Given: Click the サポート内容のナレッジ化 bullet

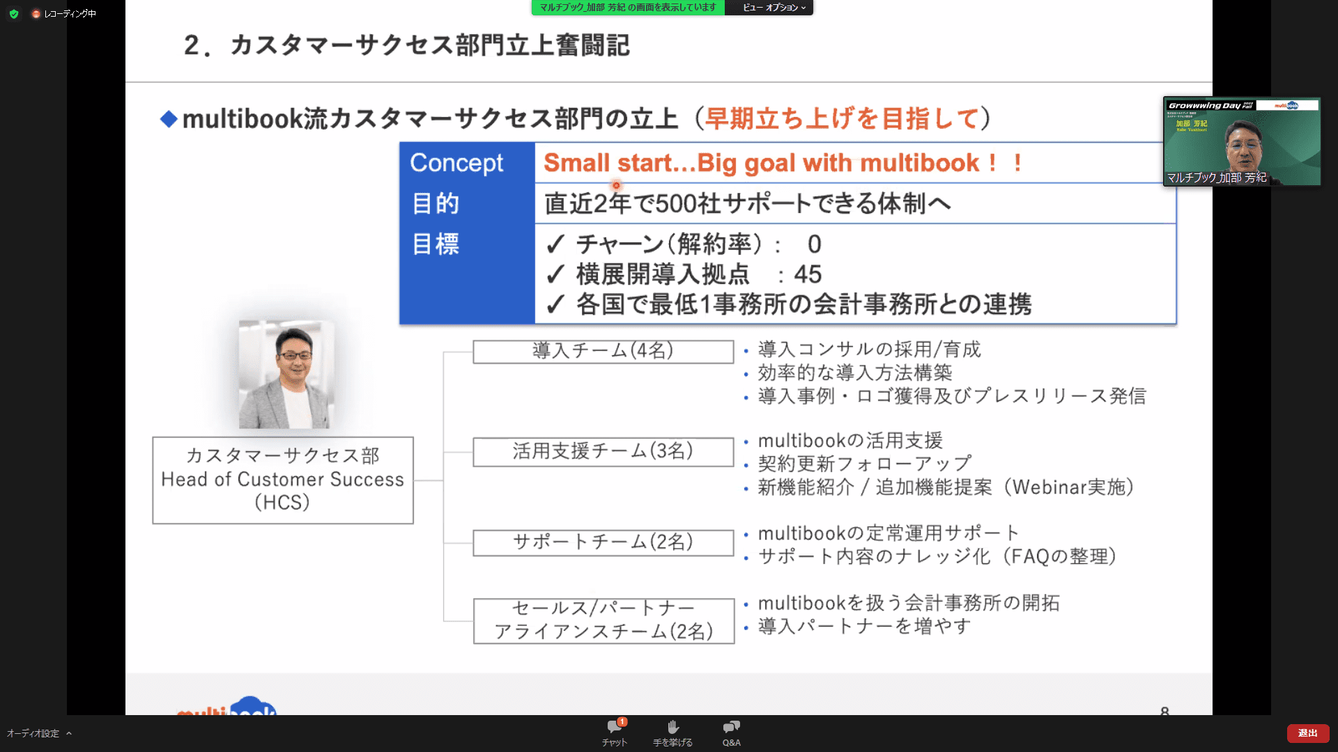Looking at the screenshot, I should click(x=937, y=556).
